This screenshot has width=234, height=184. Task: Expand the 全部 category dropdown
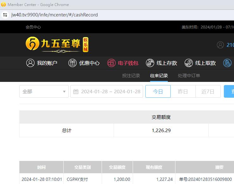[44, 91]
